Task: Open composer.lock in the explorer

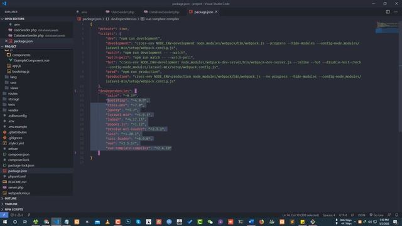Action: (x=18, y=160)
